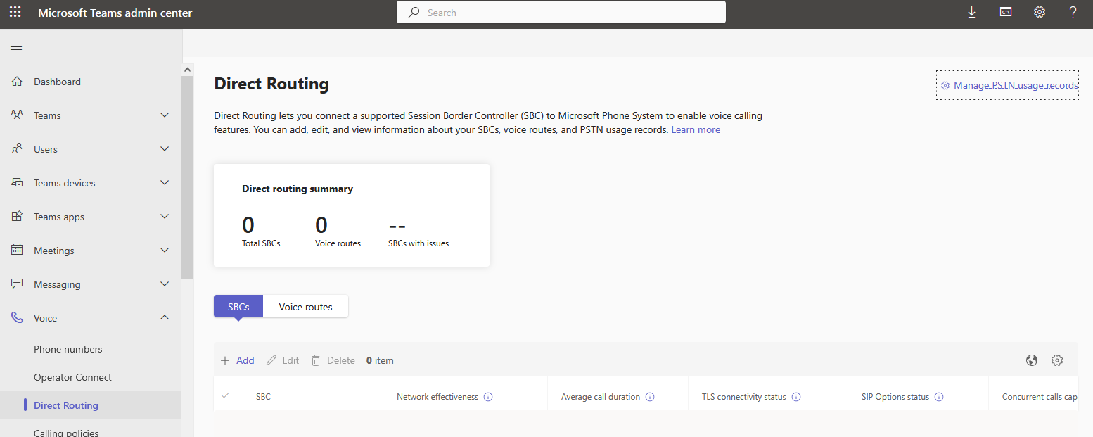This screenshot has height=437, width=1093.
Task: Click info icon next to Network effectiveness
Action: pyautogui.click(x=488, y=397)
